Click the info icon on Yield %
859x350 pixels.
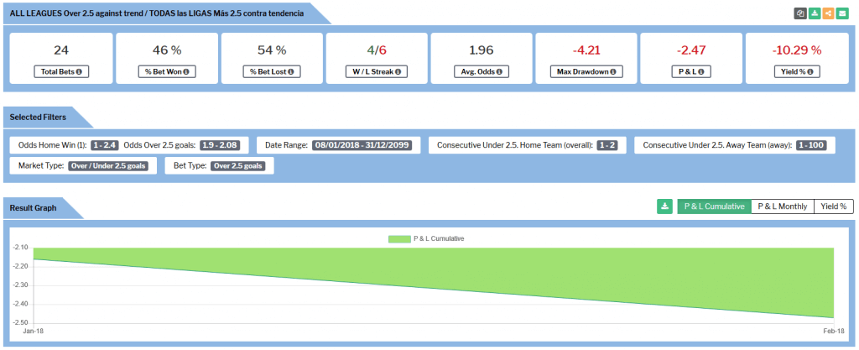(810, 71)
